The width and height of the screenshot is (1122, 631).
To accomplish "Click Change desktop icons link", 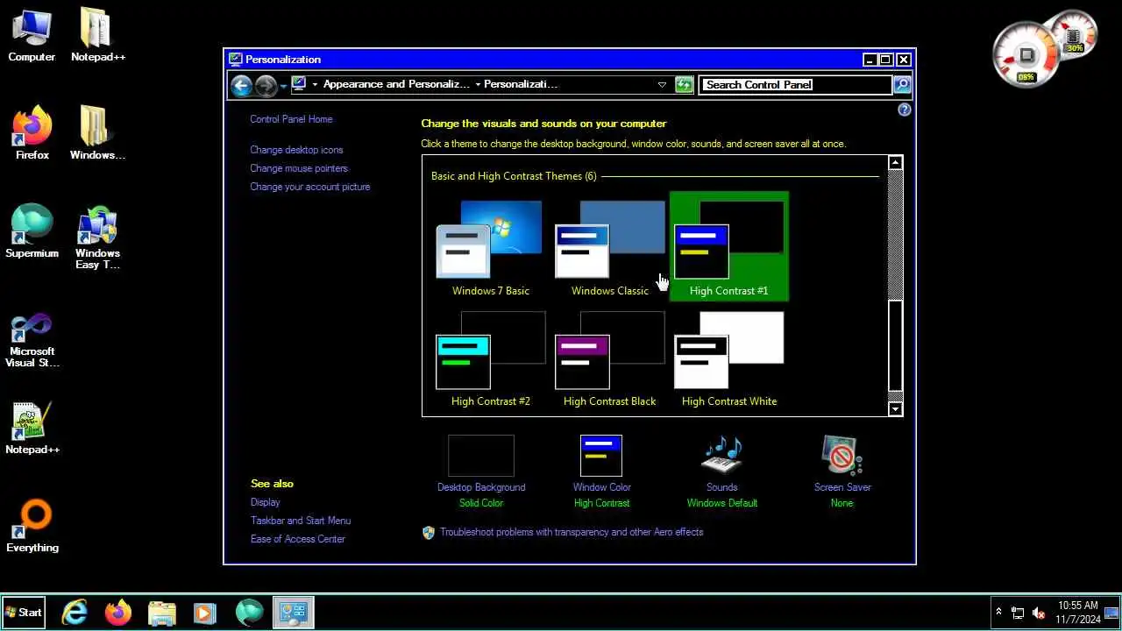I will coord(296,150).
